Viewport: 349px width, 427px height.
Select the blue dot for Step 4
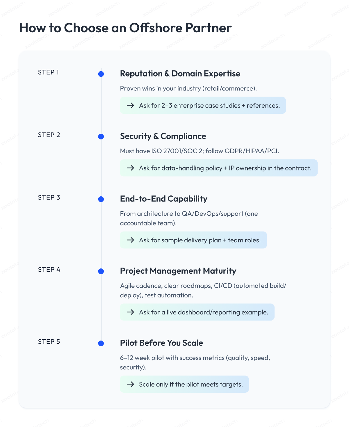(x=101, y=271)
